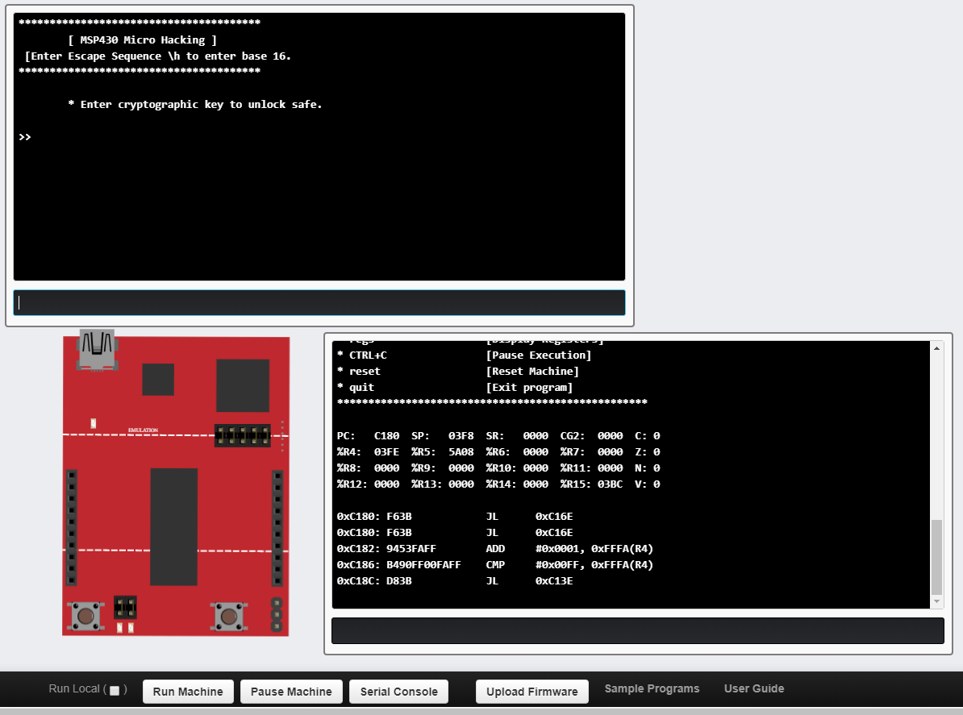Click the debugger scrollbar down arrow
963x715 pixels.
point(936,601)
